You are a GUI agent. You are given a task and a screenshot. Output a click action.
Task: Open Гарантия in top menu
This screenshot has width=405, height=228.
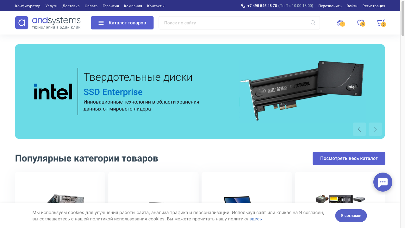[x=111, y=6]
